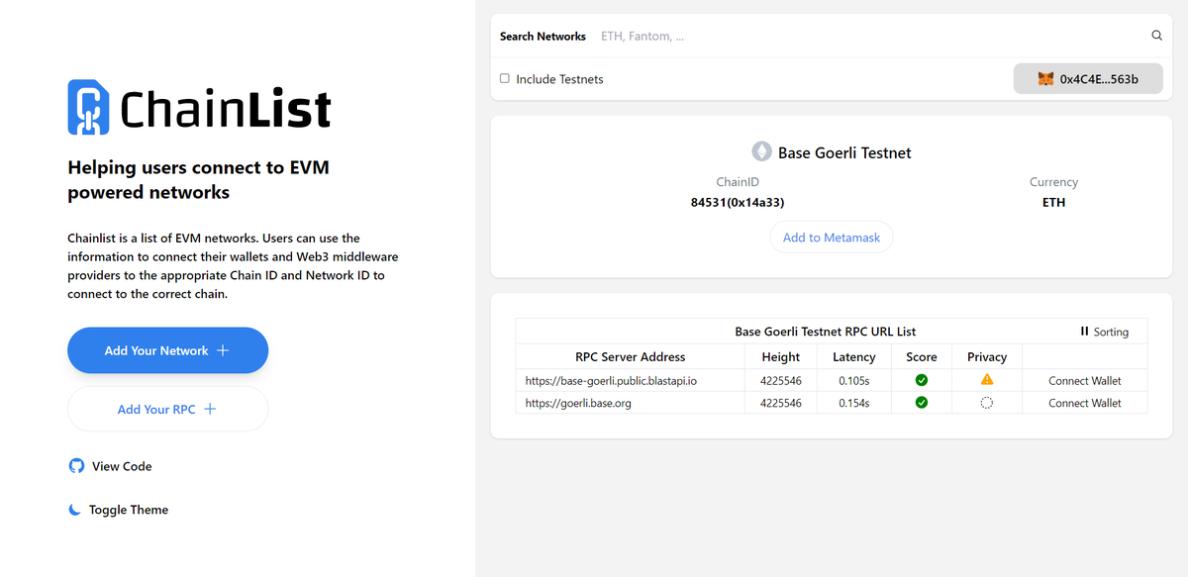Image resolution: width=1188 pixels, height=577 pixels.
Task: Click the green score checkmark for blastapi RPC
Action: [922, 380]
